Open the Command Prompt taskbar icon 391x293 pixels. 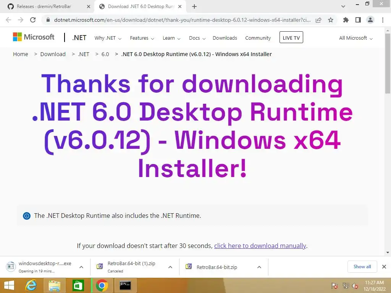tap(125, 285)
